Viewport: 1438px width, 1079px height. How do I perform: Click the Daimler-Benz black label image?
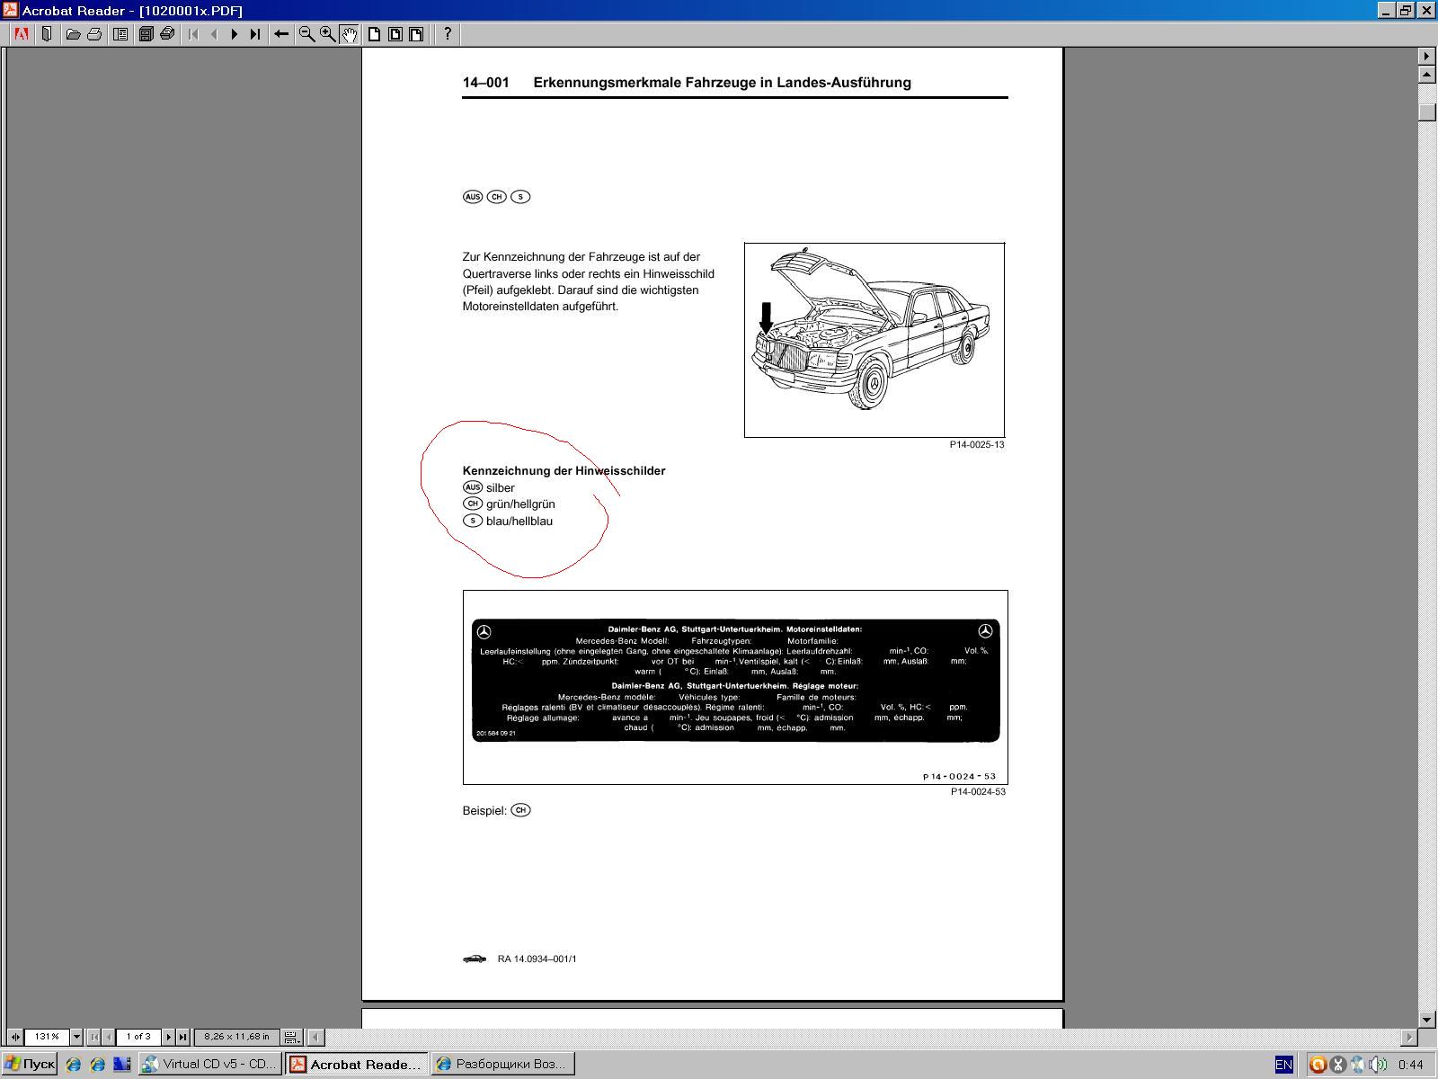click(x=735, y=680)
